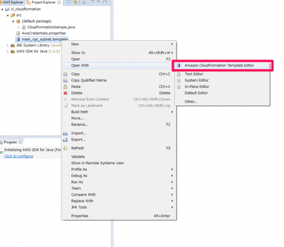Image resolution: width=284 pixels, height=247 pixels.
Task: Click the Copy icon in context menu
Action: tap(65, 74)
